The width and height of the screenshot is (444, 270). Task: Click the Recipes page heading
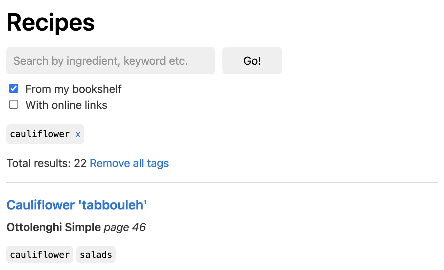50,22
